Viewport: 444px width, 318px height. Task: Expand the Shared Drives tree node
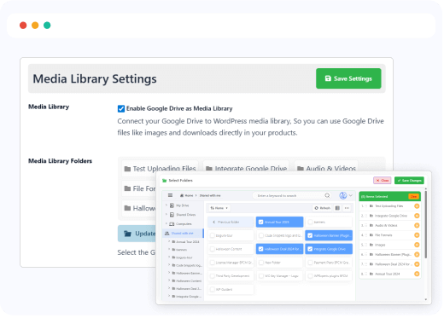pos(166,215)
